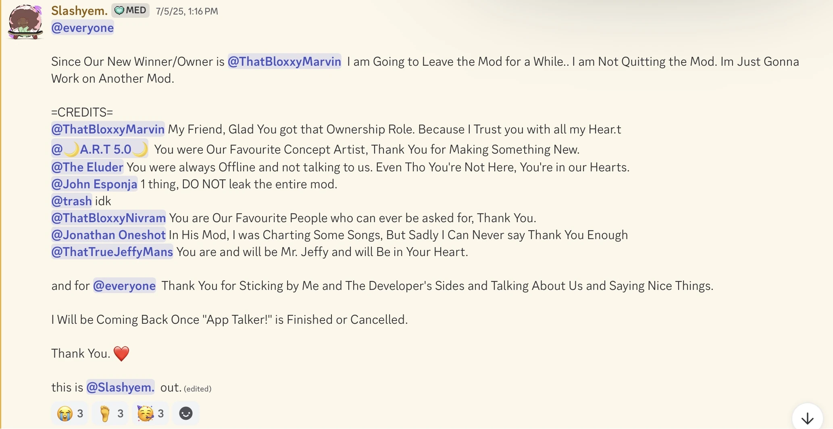This screenshot has height=429, width=833.
Task: Click the @Slashyem. mention in sign-off
Action: 120,387
